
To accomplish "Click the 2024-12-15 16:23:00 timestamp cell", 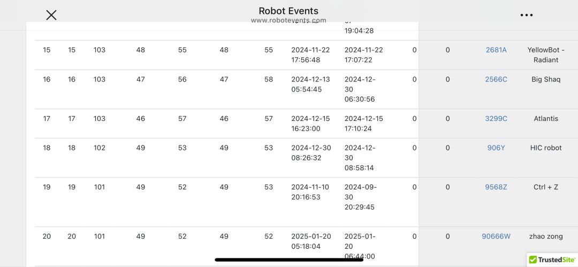I will pos(311,123).
